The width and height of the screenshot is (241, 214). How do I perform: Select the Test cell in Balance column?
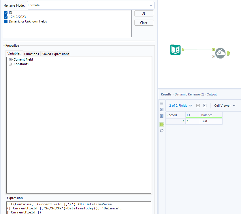click(x=211, y=121)
